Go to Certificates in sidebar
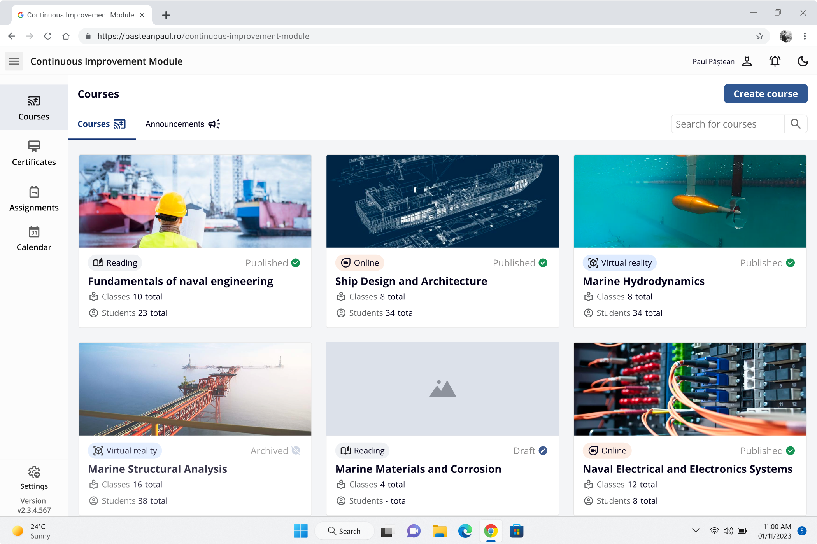 coord(34,153)
